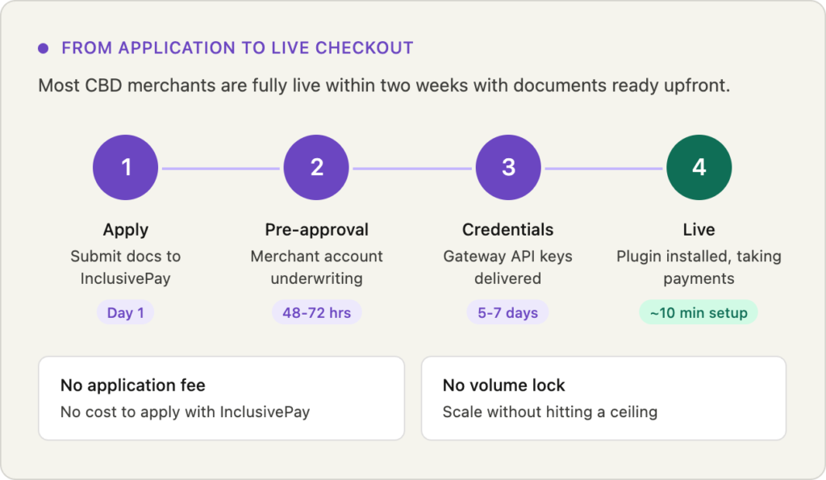Click the Gateway API keys delivered text
This screenshot has width=826, height=480.
click(508, 268)
